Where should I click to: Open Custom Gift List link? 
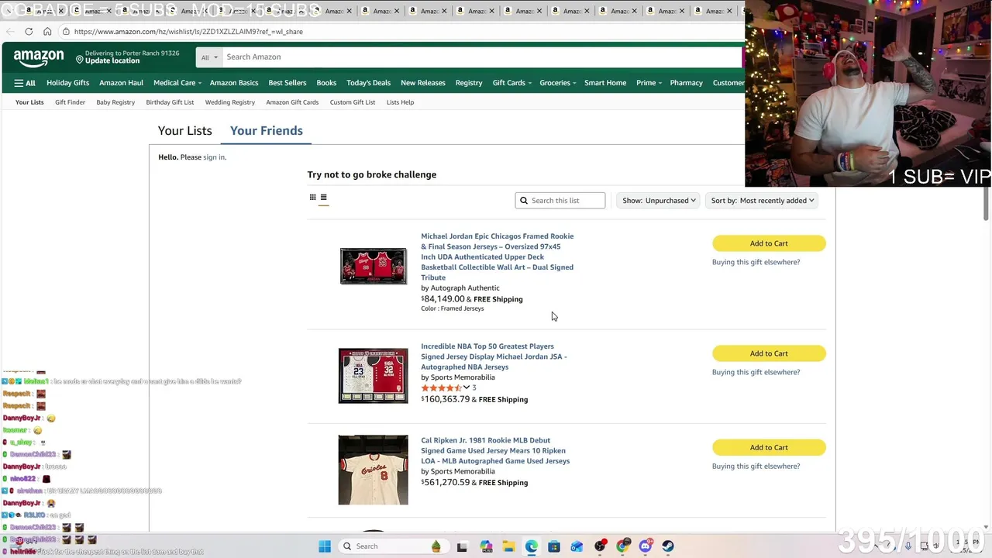[x=353, y=102]
